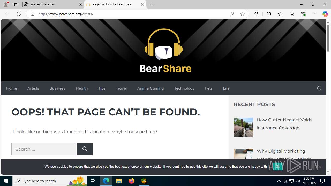Open the Life category

pos(226,88)
